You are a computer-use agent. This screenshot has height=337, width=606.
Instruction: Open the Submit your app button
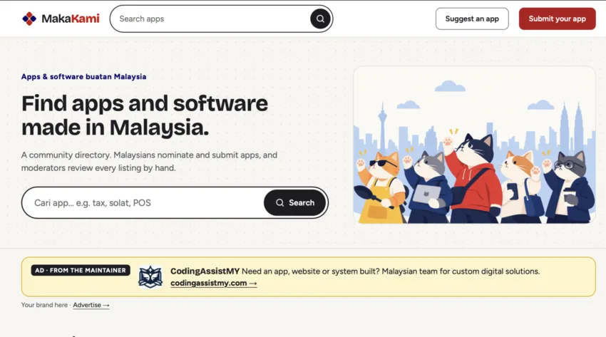click(x=557, y=19)
